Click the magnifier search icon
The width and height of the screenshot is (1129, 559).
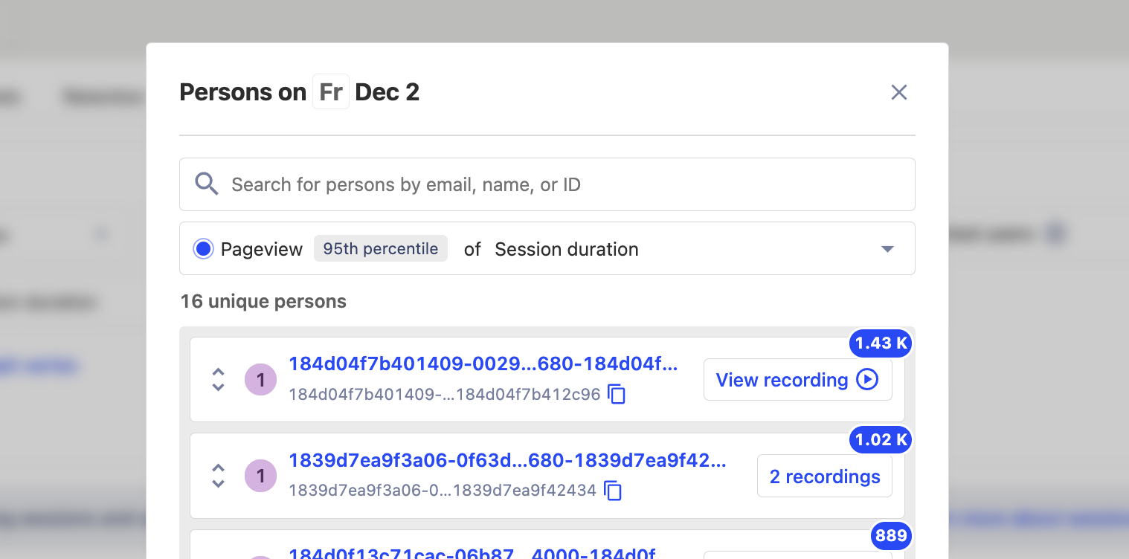pos(206,184)
